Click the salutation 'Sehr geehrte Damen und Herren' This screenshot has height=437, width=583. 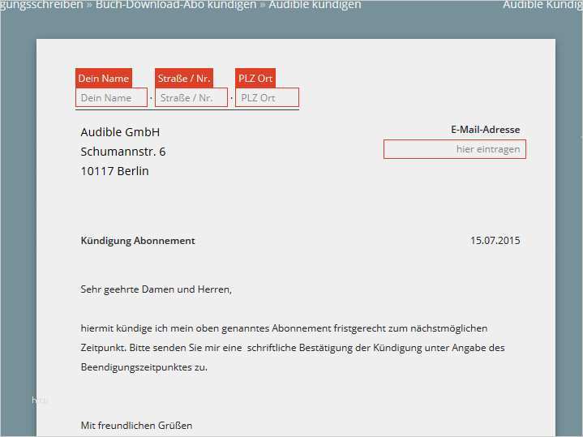tap(156, 289)
